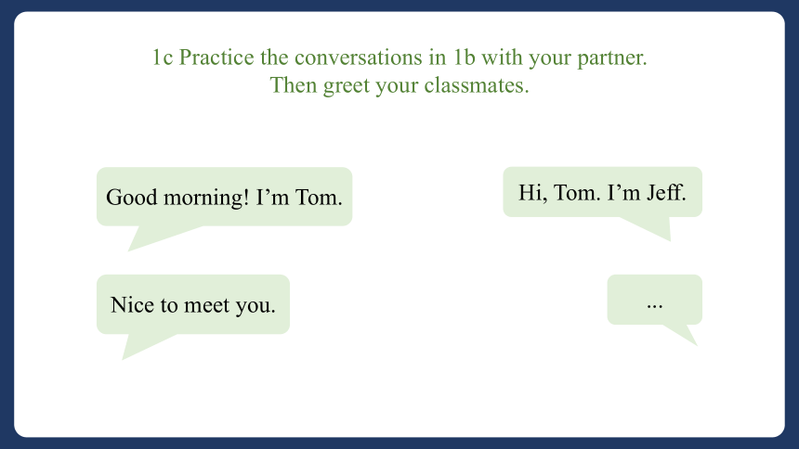
Task: Click the "1c" exercise label in the heading
Action: [163, 57]
